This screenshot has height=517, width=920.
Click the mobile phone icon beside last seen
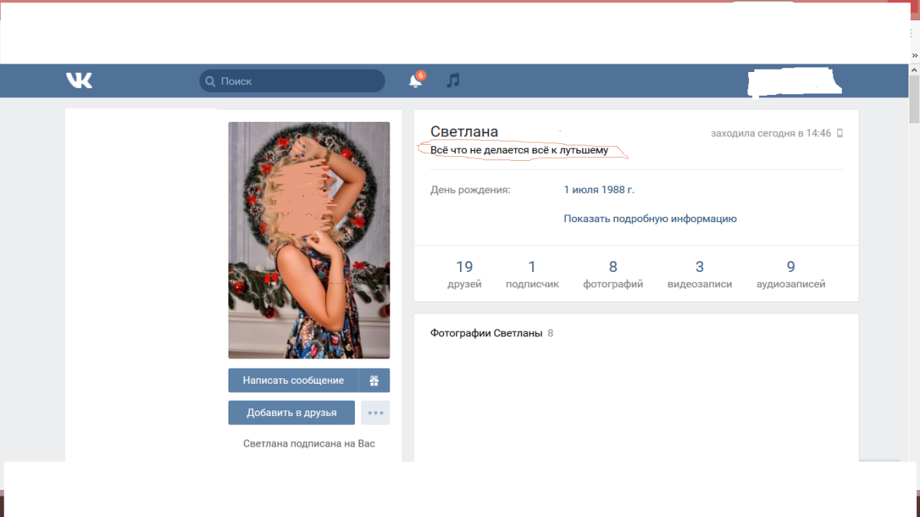(x=839, y=133)
